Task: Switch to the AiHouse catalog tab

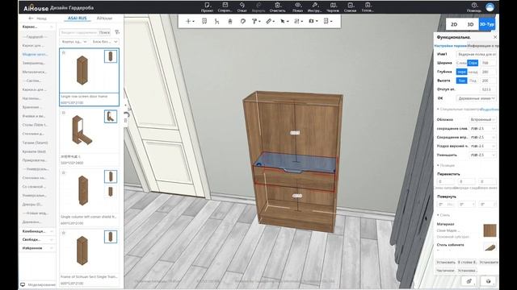Action: (x=104, y=19)
